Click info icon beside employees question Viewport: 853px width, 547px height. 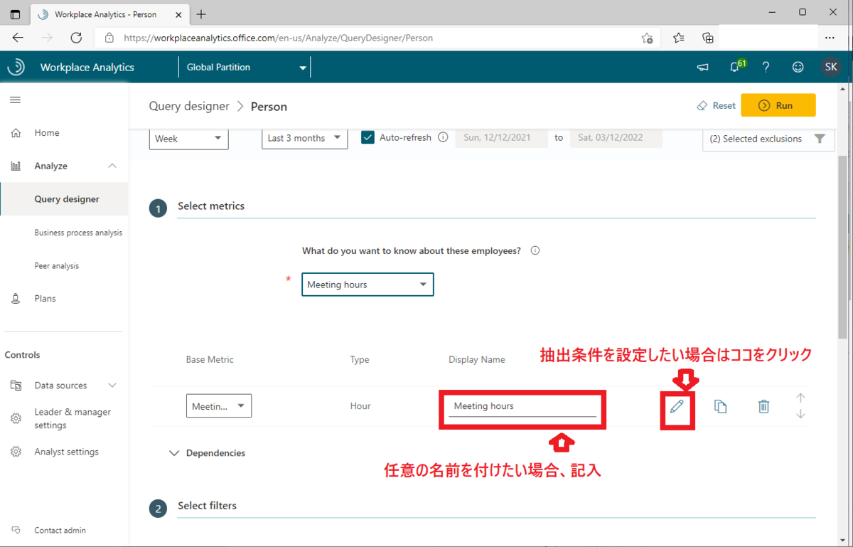click(x=535, y=250)
